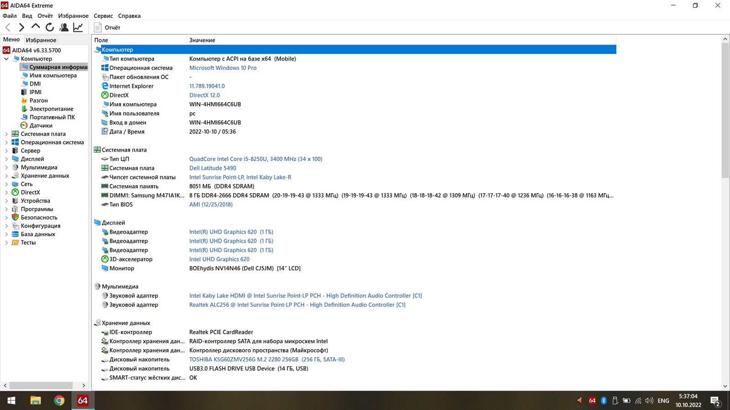Image resolution: width=730 pixels, height=410 pixels.
Task: Open the graph chart toolbar icon
Action: (78, 27)
